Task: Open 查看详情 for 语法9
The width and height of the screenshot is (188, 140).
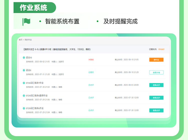Action: 156,72
